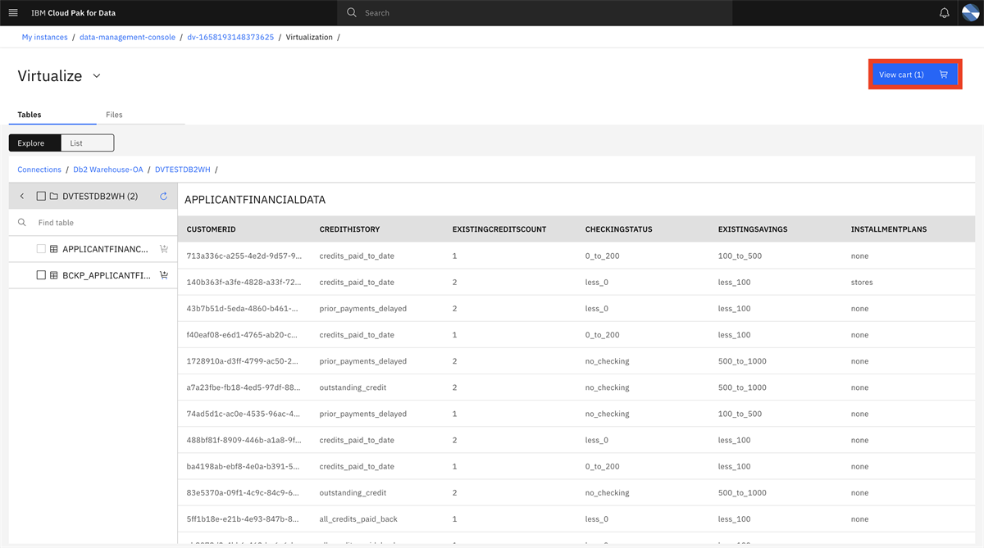Open the notifications bell

click(x=944, y=12)
